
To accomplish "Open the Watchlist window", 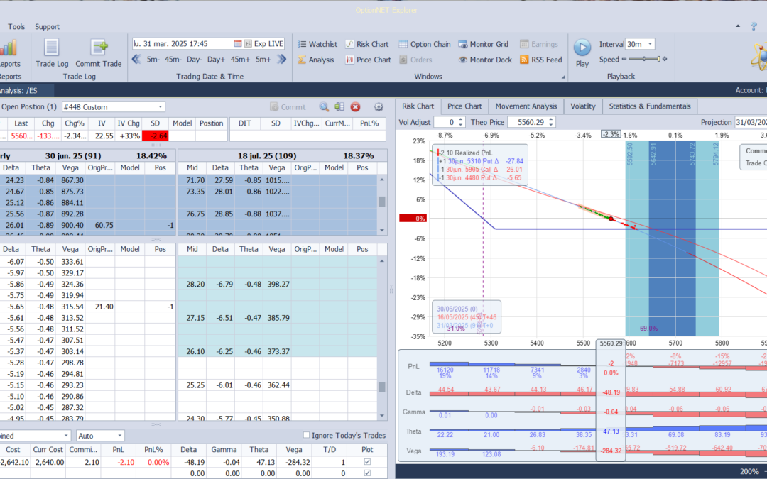I will tap(317, 44).
